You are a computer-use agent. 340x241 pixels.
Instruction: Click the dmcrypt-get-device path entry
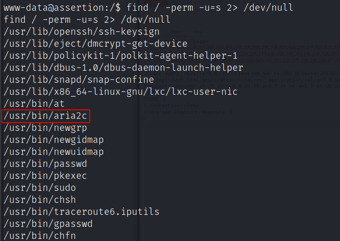tap(95, 44)
